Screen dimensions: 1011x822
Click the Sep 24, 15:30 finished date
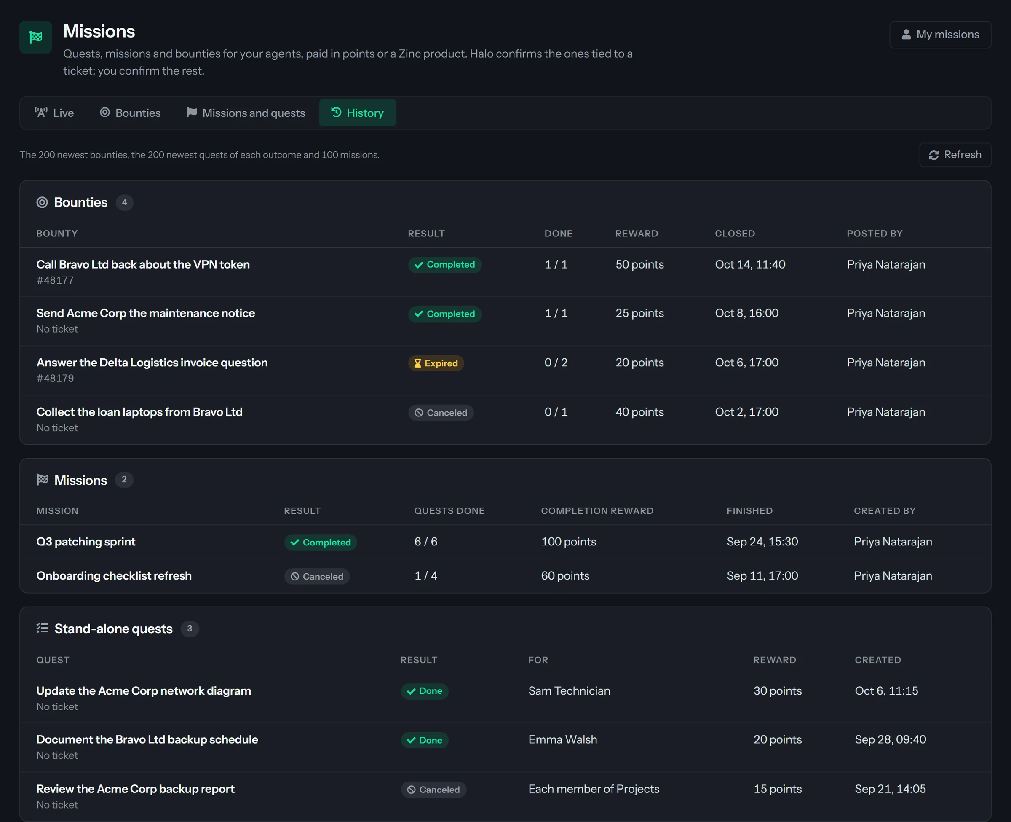[762, 542]
